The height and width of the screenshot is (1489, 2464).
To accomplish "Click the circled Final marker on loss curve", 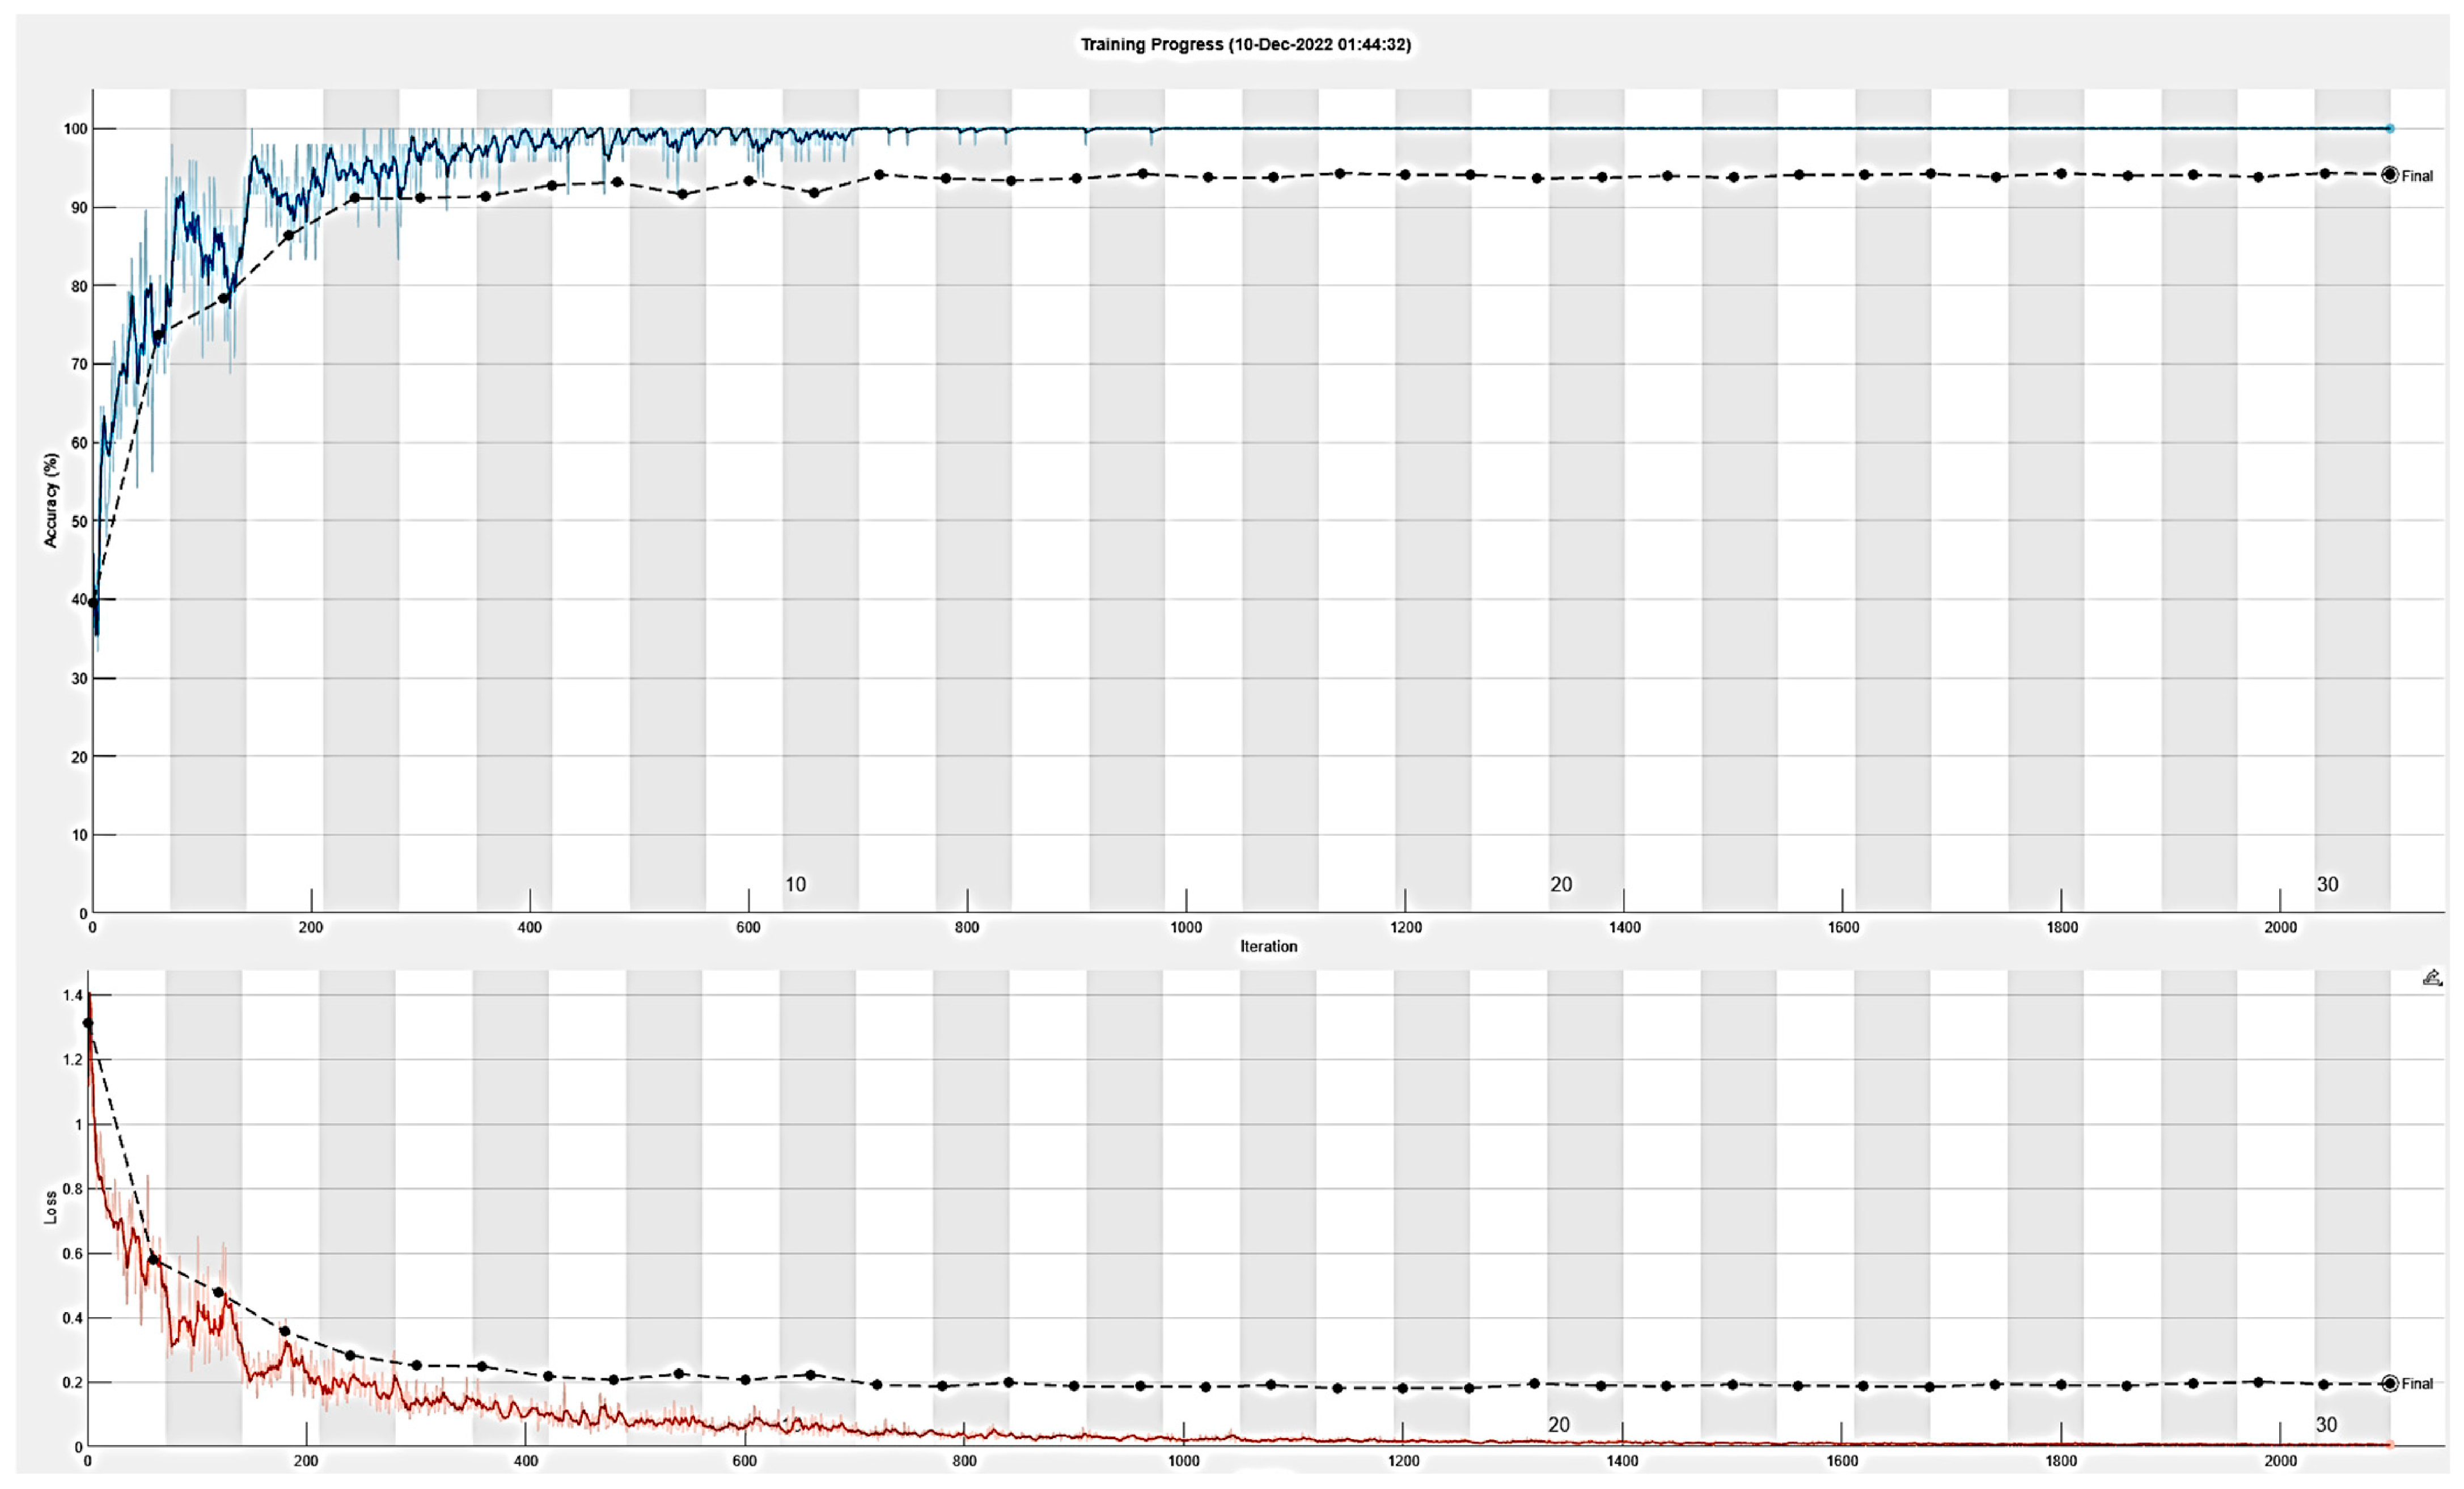I will pos(2389,1383).
